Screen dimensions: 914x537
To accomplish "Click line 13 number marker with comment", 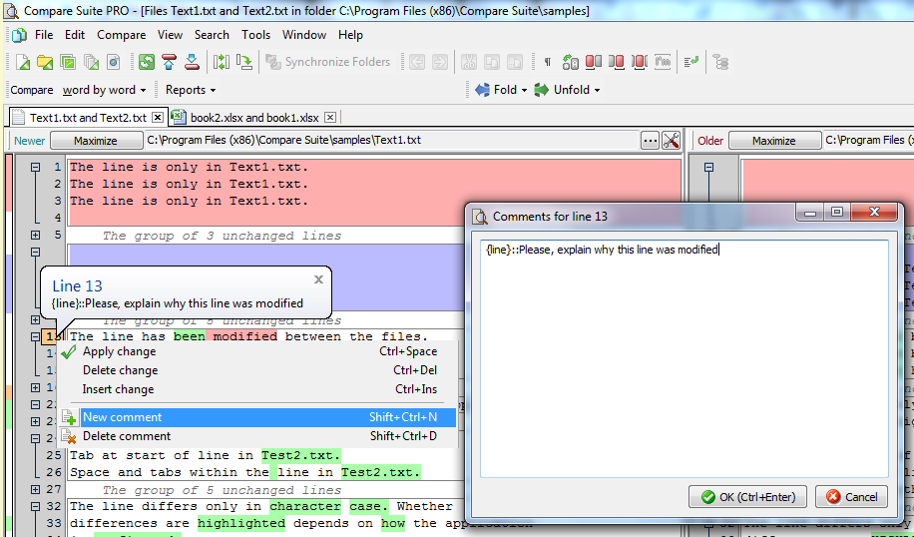I will tap(50, 336).
